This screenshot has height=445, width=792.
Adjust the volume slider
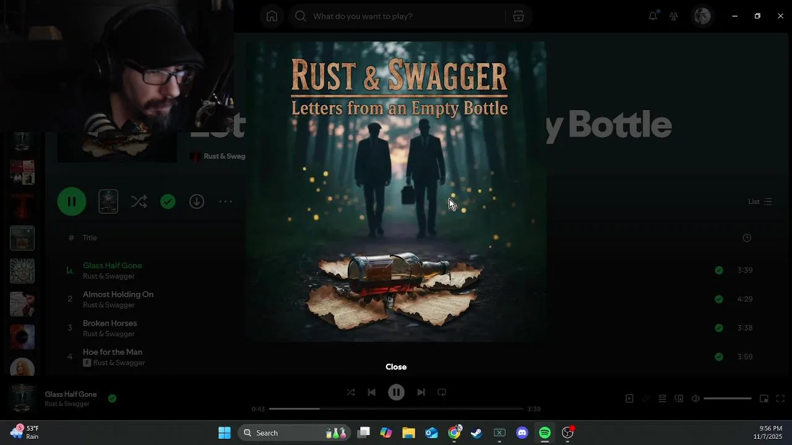(728, 399)
